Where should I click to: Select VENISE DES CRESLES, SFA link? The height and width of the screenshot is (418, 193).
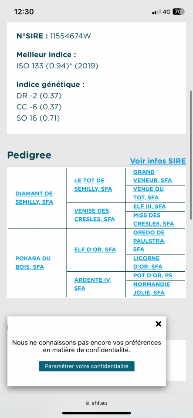click(x=95, y=215)
